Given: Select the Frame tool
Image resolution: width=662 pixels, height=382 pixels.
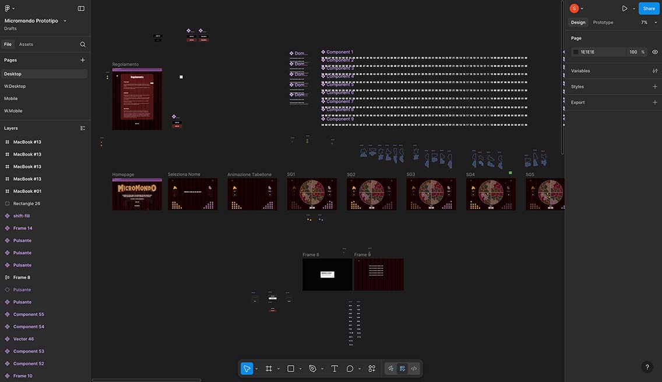Looking at the screenshot, I should point(269,369).
